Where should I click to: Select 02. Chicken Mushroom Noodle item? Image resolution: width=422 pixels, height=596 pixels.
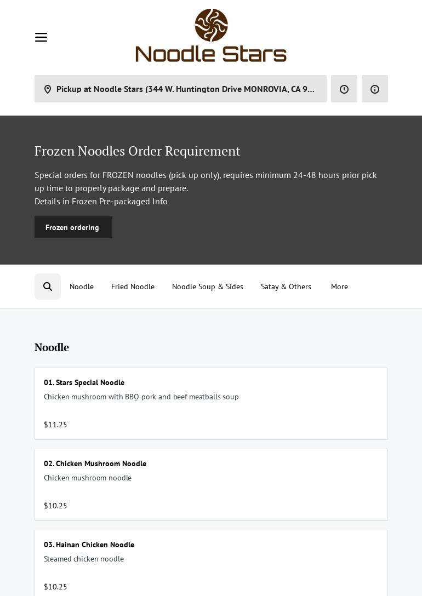(95, 463)
